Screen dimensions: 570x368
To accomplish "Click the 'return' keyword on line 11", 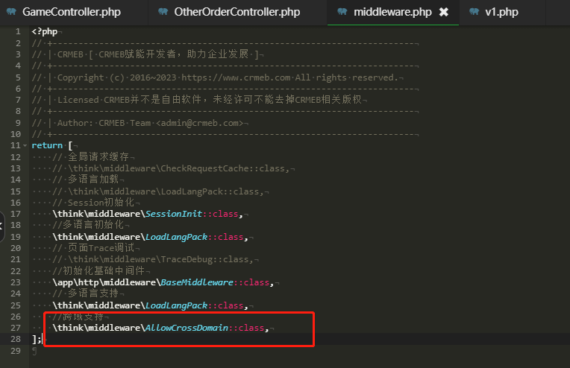I will point(47,145).
